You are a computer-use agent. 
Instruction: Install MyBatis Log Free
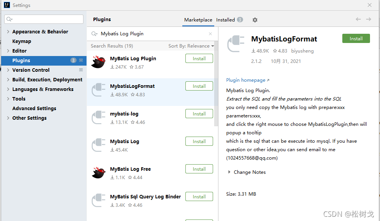coord(199,169)
